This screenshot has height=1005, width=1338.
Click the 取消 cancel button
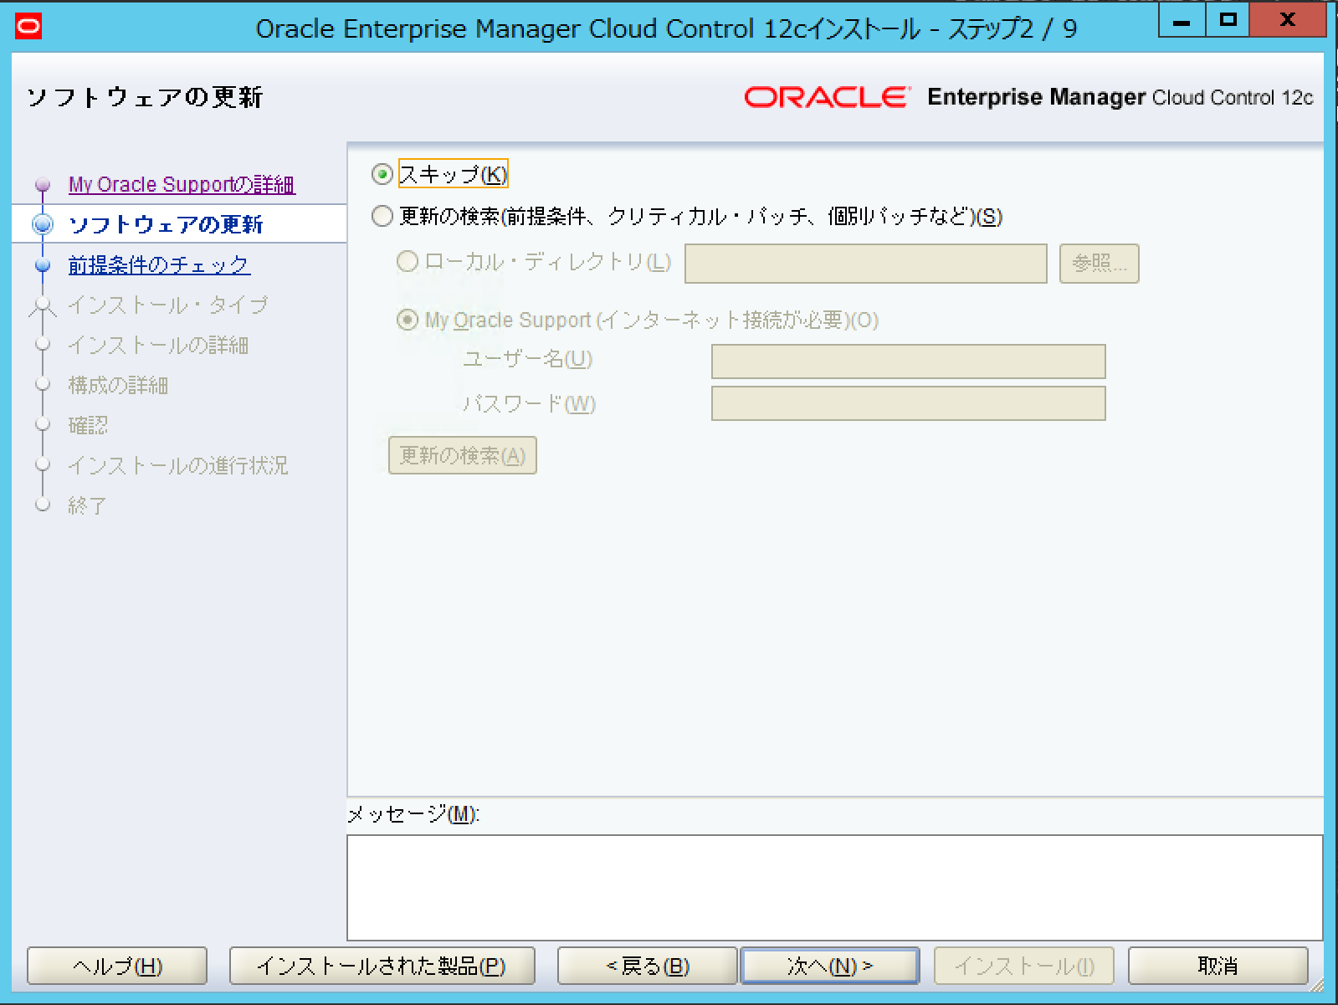click(1218, 966)
